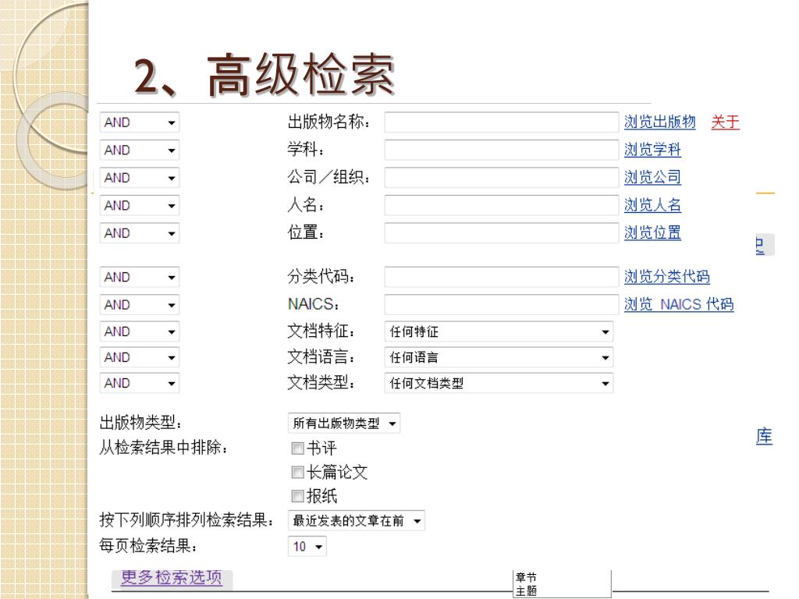The width and height of the screenshot is (799, 599).
Task: Check the 报纸 exclusion checkbox
Action: (297, 495)
